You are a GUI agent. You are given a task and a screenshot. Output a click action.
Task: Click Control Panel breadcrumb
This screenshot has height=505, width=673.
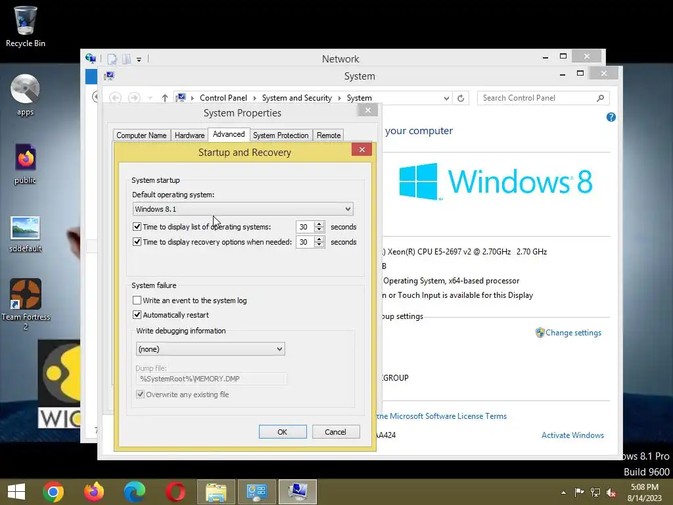[223, 98]
